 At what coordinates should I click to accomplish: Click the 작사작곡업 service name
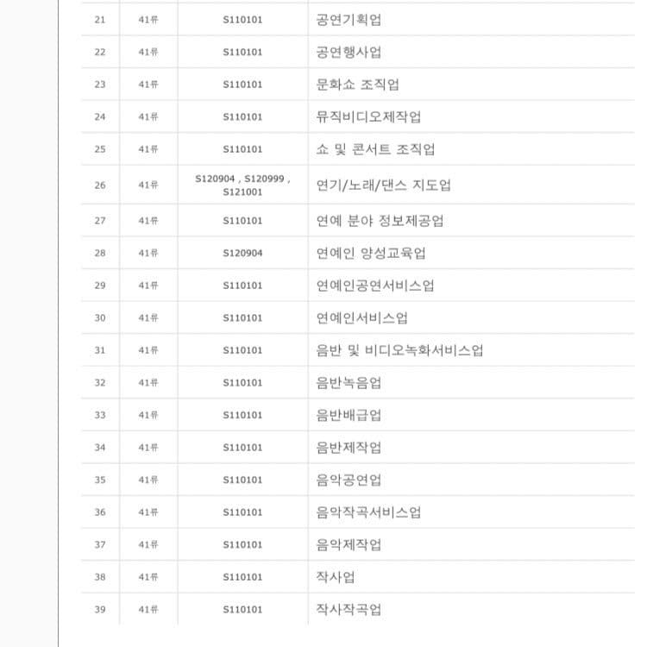(349, 609)
